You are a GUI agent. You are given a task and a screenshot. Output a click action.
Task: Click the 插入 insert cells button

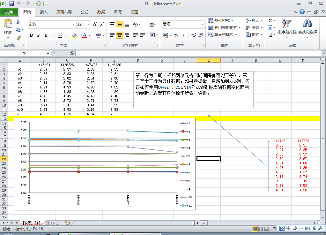pos(254,21)
